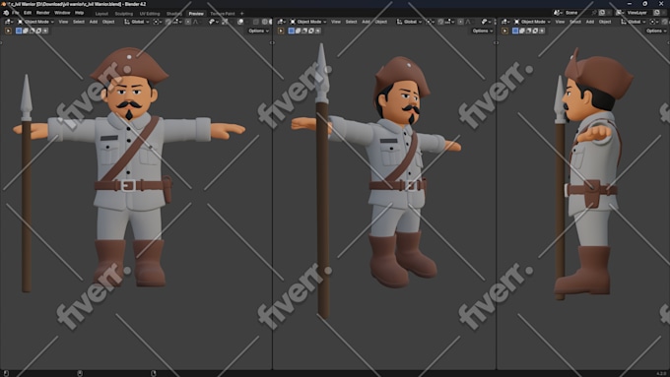Add a new workspace with plus button
Image resolution: width=670 pixels, height=377 pixels.
241,14
